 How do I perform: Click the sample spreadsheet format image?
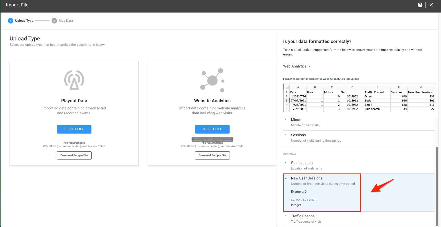click(x=359, y=98)
